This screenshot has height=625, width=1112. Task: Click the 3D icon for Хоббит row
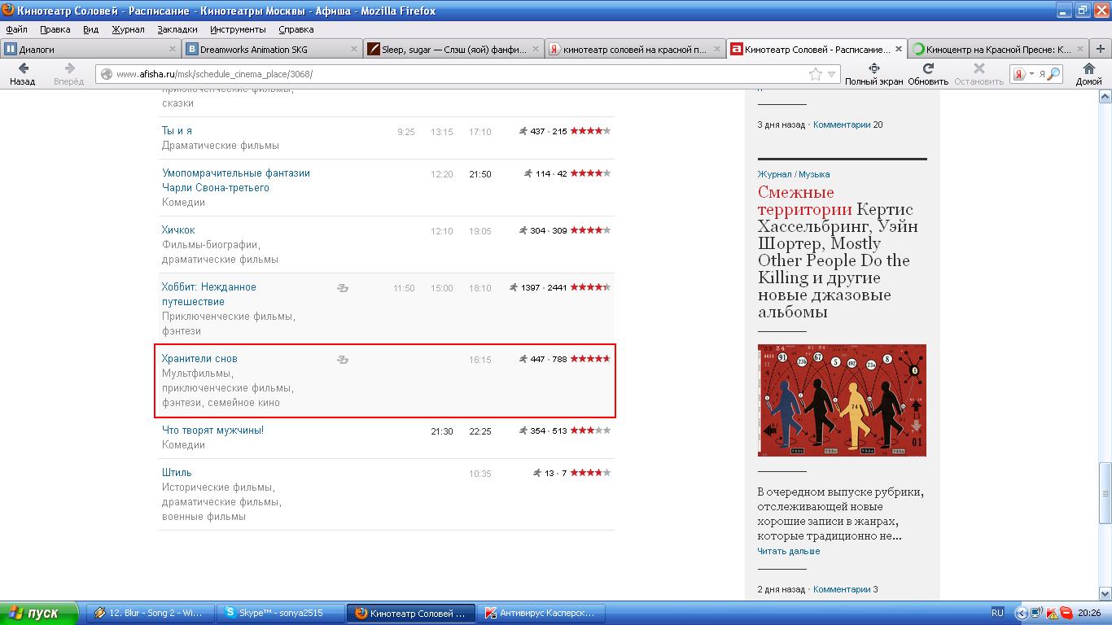tap(343, 288)
